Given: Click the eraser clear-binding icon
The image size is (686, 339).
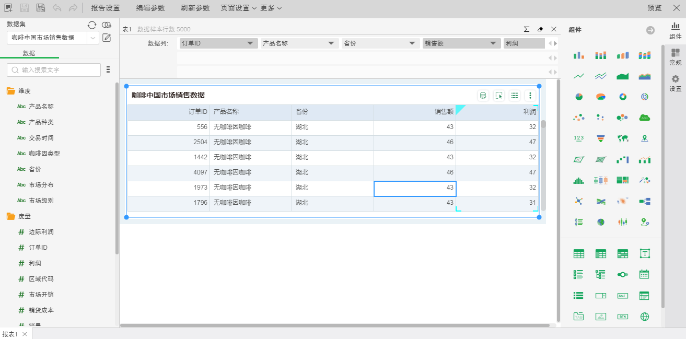Looking at the screenshot, I should [540, 29].
